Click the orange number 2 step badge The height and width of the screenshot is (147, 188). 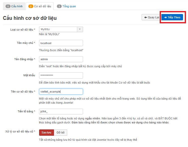point(31,6)
